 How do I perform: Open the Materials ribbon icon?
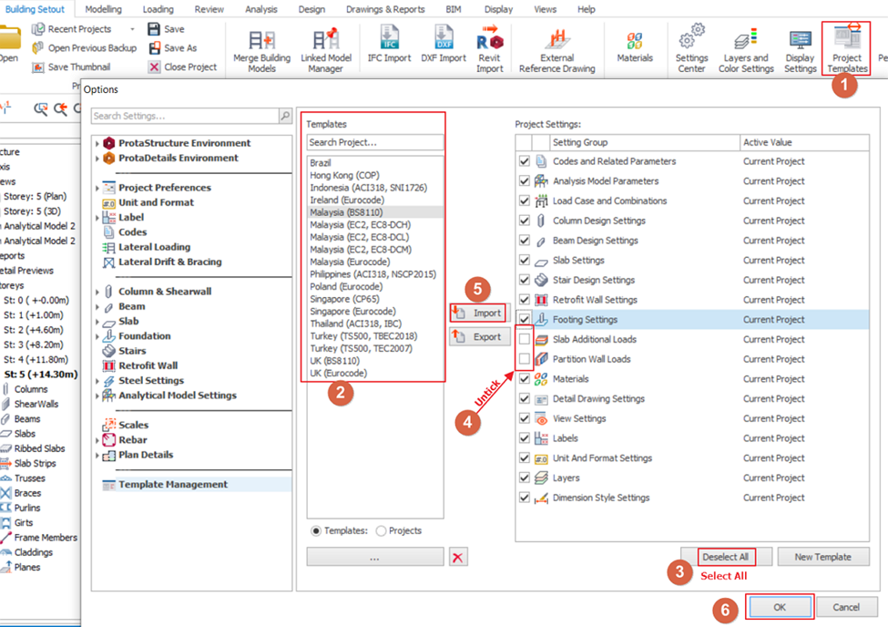tap(635, 47)
